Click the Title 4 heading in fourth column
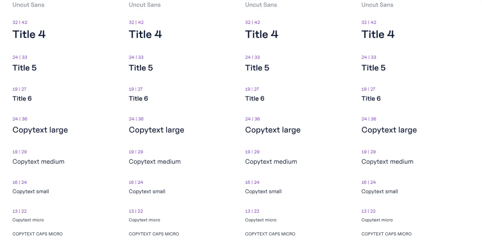 378,34
